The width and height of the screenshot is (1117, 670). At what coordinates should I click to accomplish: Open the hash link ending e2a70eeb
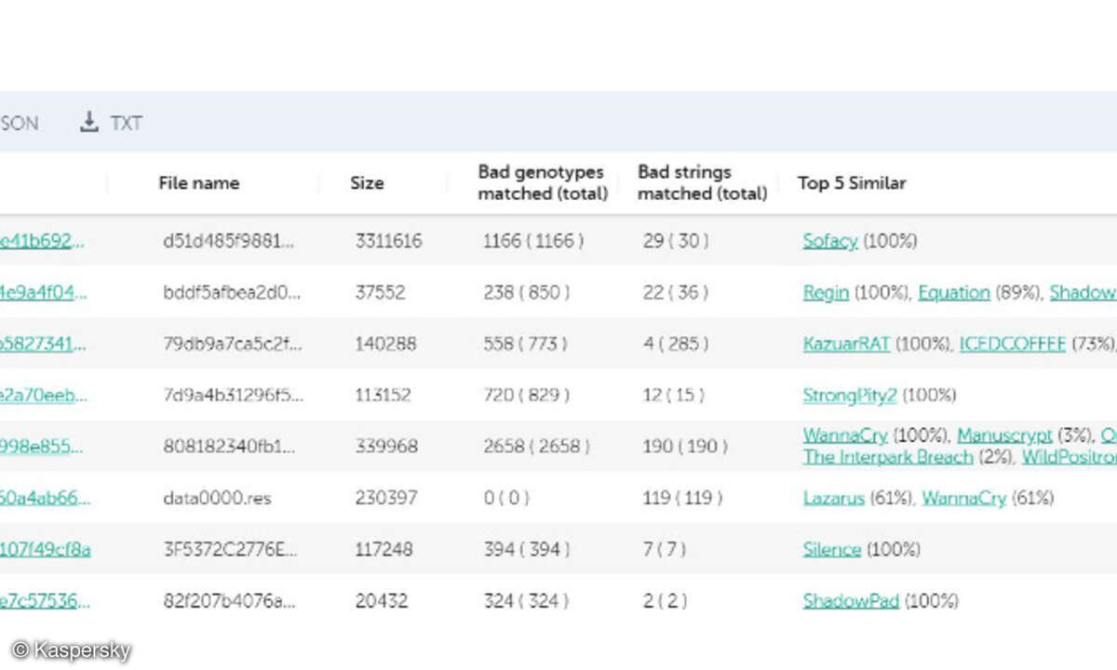[42, 395]
